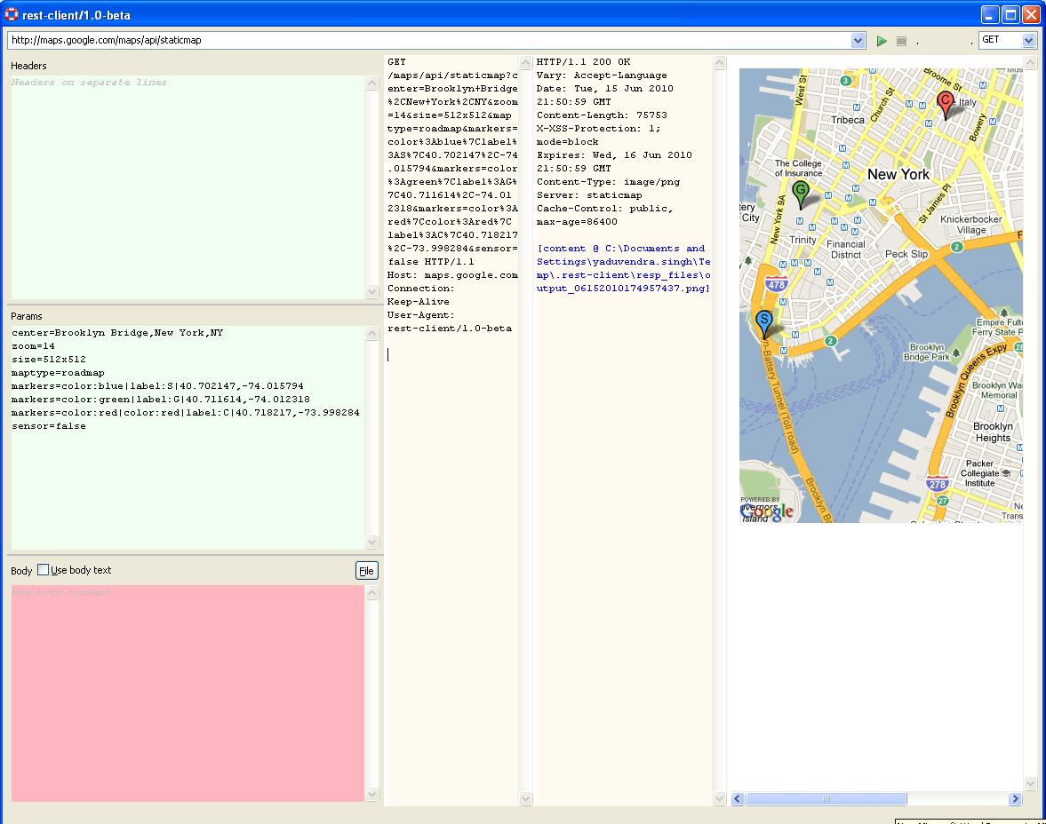Click the 'zoom=14' params line
Image resolution: width=1046 pixels, height=824 pixels.
(x=34, y=346)
